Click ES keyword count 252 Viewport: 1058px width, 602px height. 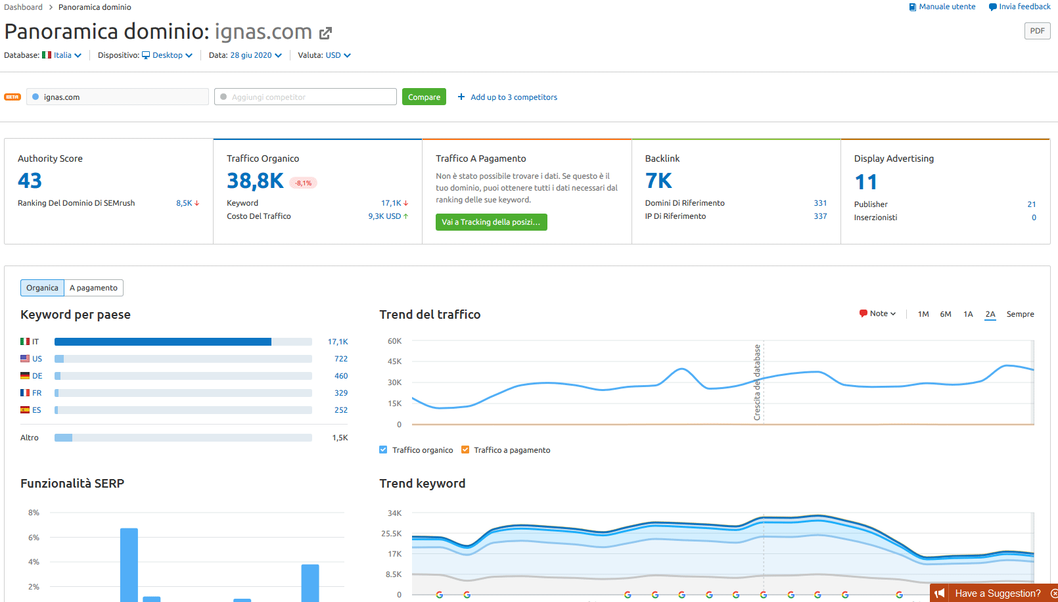click(341, 410)
